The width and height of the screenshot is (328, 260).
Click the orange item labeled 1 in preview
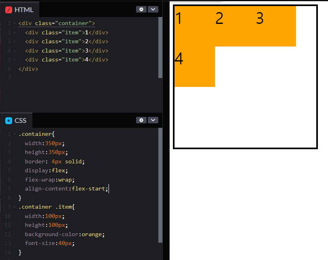point(195,26)
